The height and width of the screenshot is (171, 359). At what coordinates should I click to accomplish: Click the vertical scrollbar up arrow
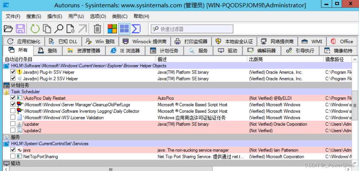point(354,59)
